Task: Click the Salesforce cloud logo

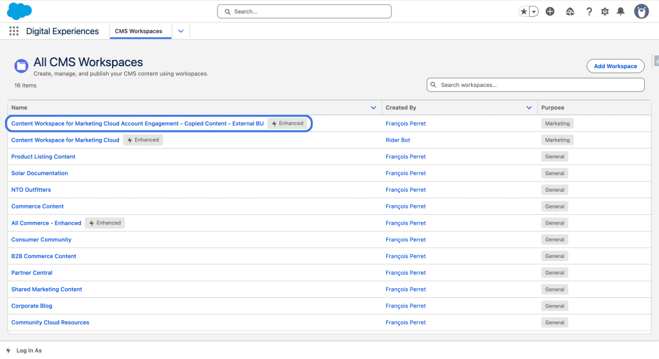Action: (x=19, y=11)
